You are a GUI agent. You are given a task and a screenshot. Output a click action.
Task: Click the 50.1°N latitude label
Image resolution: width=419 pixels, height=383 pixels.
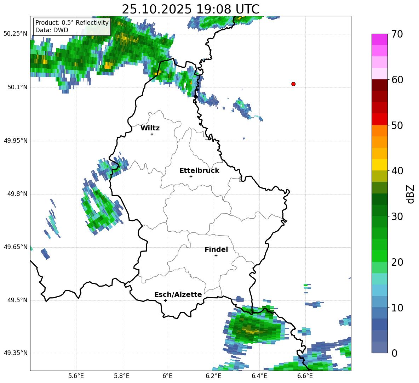[x=17, y=87]
